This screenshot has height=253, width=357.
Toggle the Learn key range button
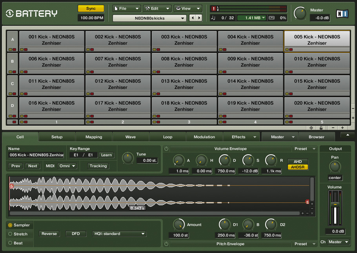pyautogui.click(x=106, y=155)
